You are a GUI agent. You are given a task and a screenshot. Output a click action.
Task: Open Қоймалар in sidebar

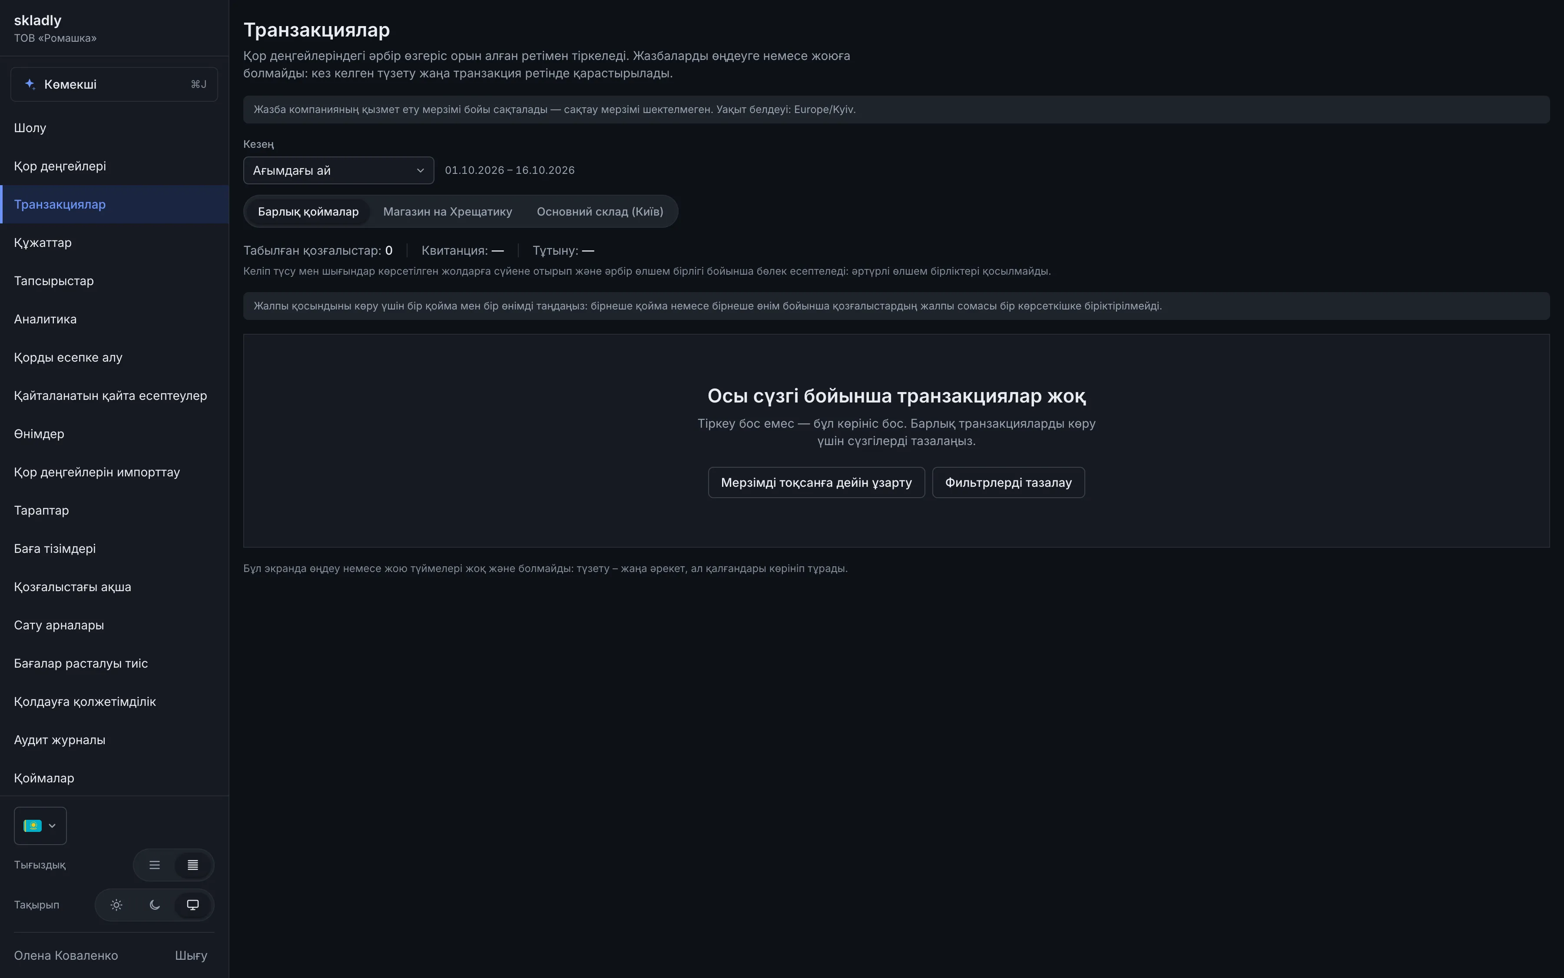pos(114,778)
